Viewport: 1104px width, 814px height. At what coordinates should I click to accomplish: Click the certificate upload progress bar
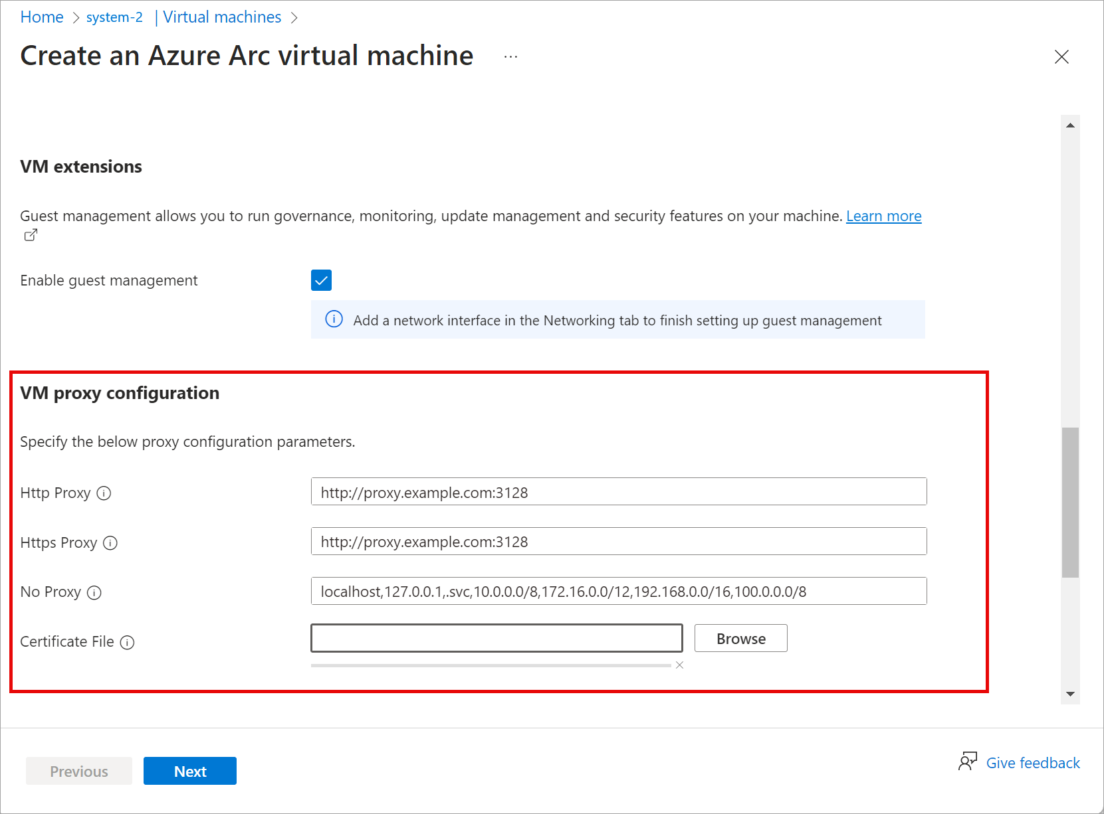(x=492, y=664)
